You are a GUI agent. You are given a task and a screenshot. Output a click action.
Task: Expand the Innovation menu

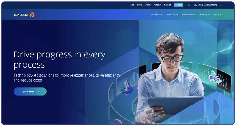point(189,14)
